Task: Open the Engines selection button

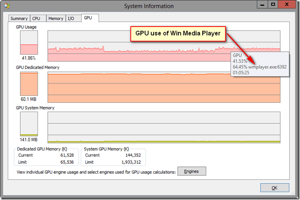Action: click(191, 171)
